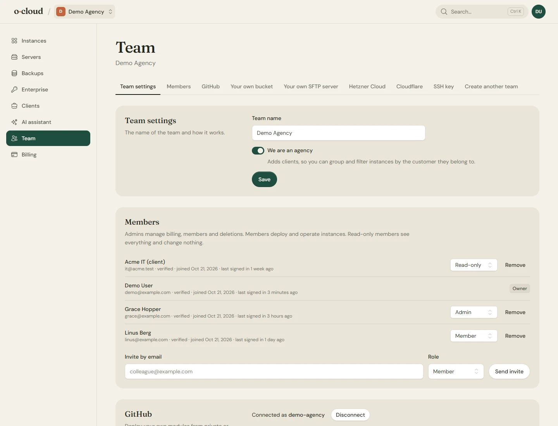The height and width of the screenshot is (426, 558).
Task: Open the Demo Agency team switcher
Action: point(84,12)
